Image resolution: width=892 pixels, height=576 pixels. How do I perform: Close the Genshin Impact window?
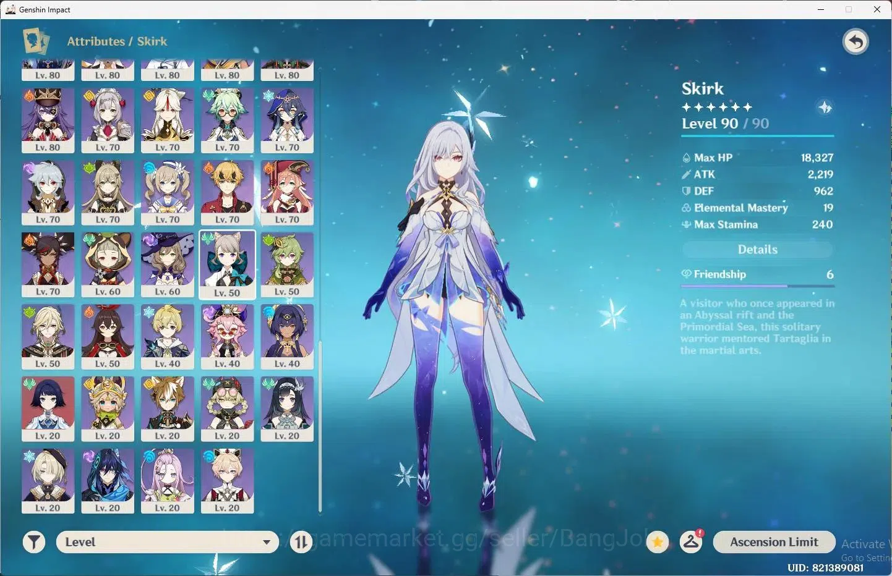pos(877,9)
